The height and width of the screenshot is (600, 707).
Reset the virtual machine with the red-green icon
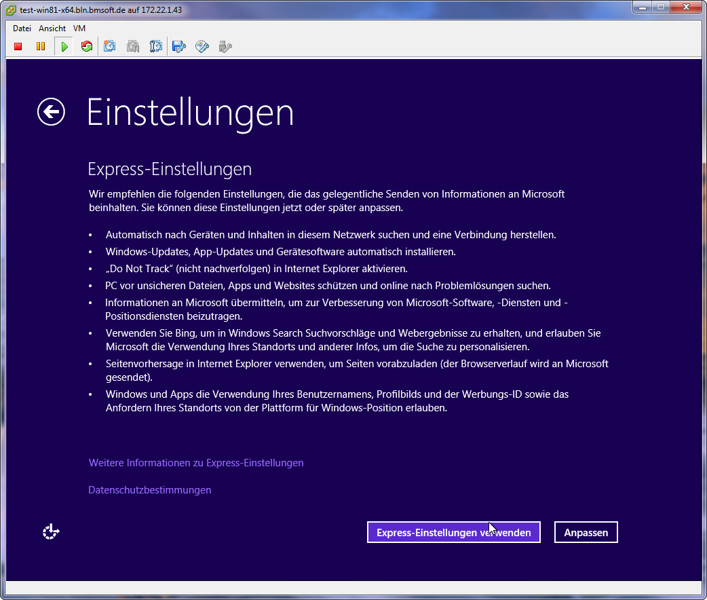[x=87, y=46]
